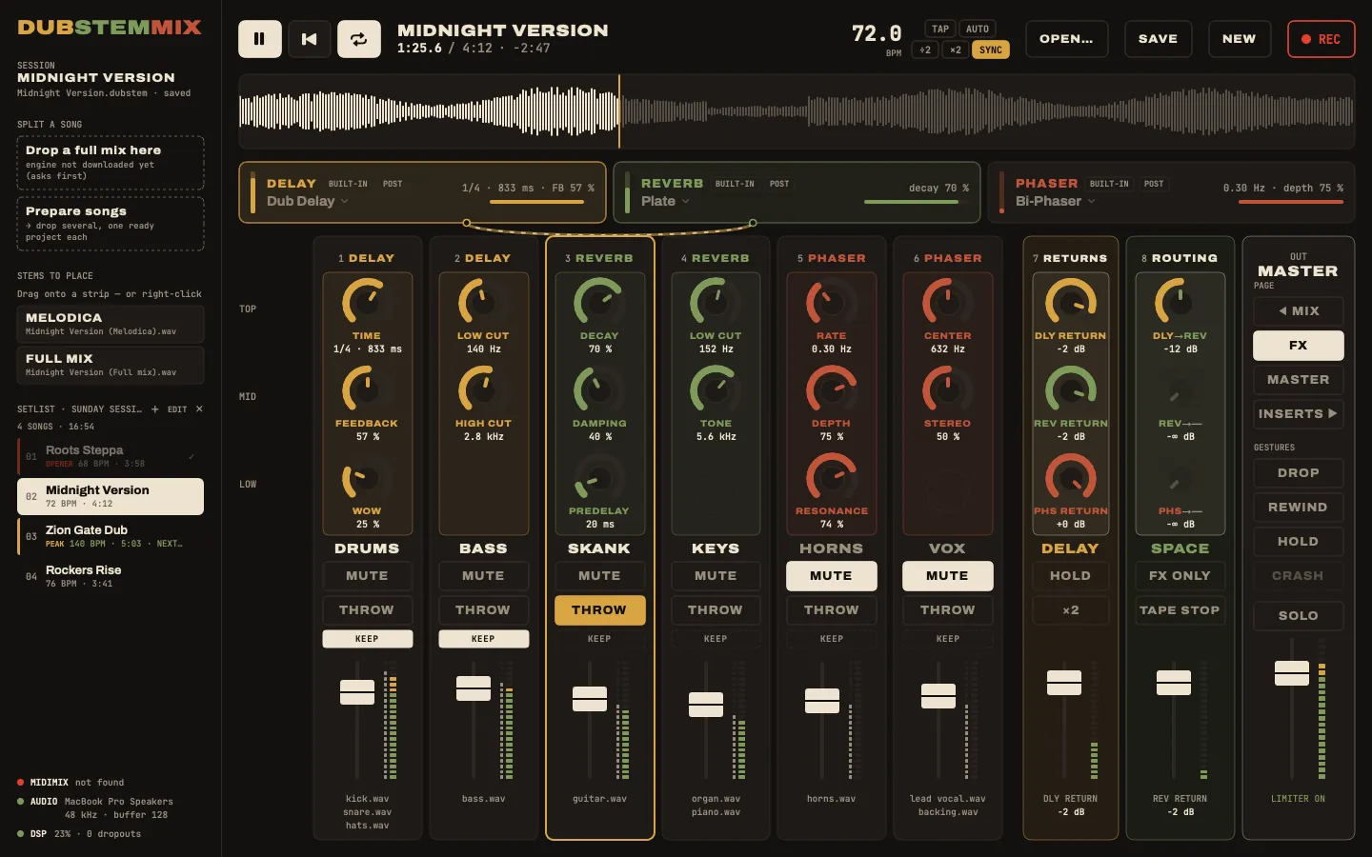Click the MASTER output fader handle
The image size is (1372, 857).
coord(1292,673)
